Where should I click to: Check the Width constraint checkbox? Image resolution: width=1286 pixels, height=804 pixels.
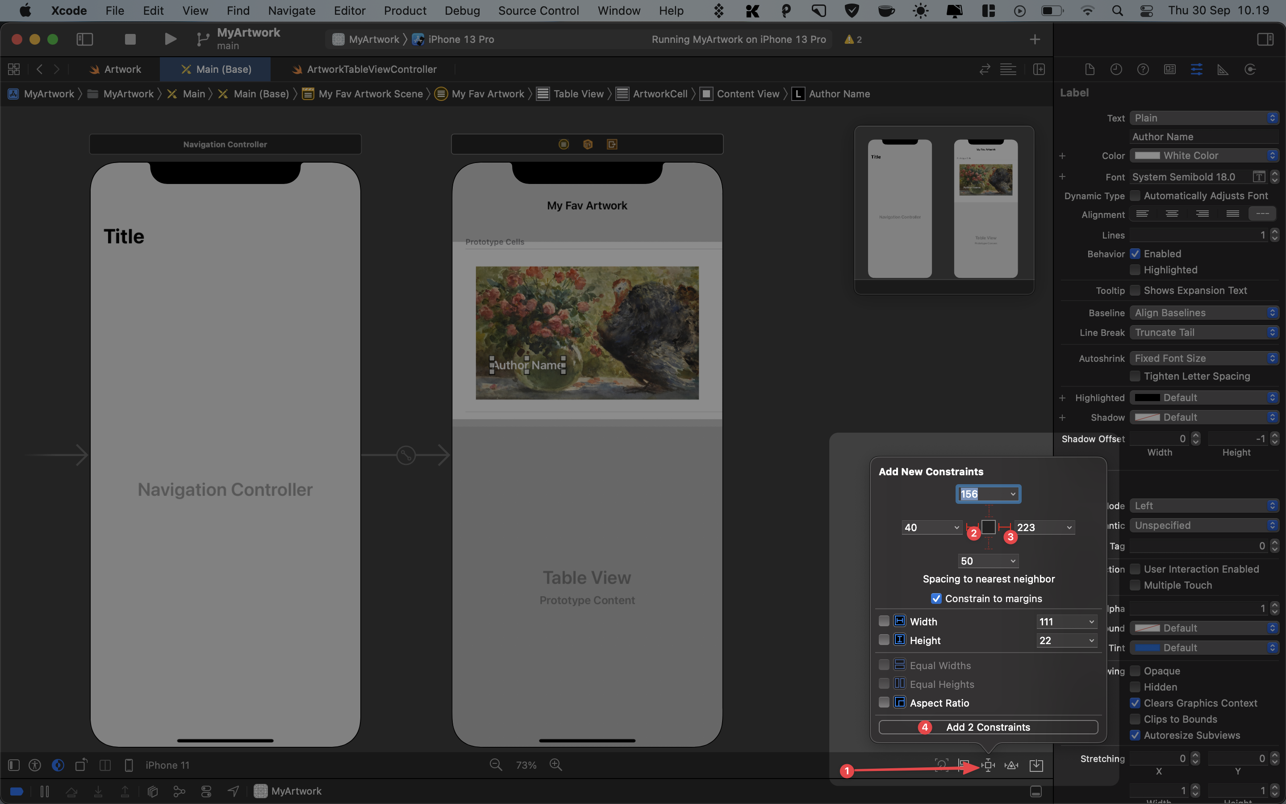[884, 621]
